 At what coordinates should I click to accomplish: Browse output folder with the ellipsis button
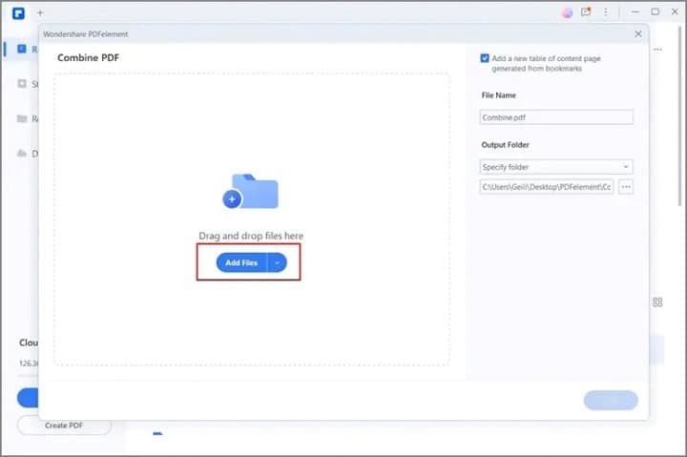[626, 187]
